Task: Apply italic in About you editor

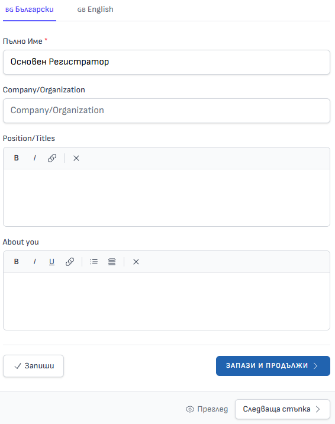Action: tap(34, 262)
